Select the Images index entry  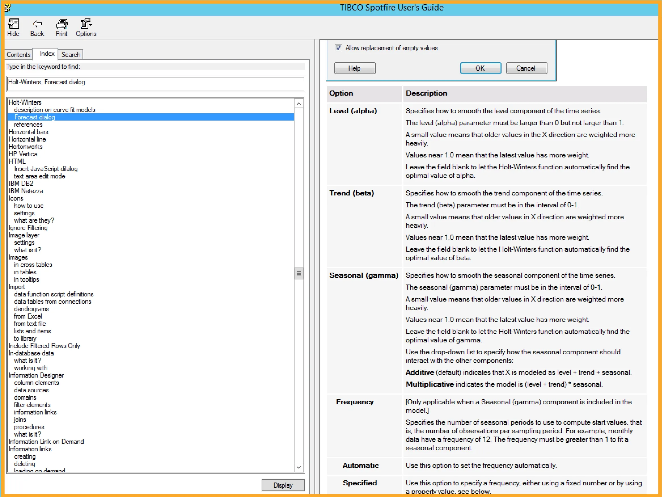(18, 258)
